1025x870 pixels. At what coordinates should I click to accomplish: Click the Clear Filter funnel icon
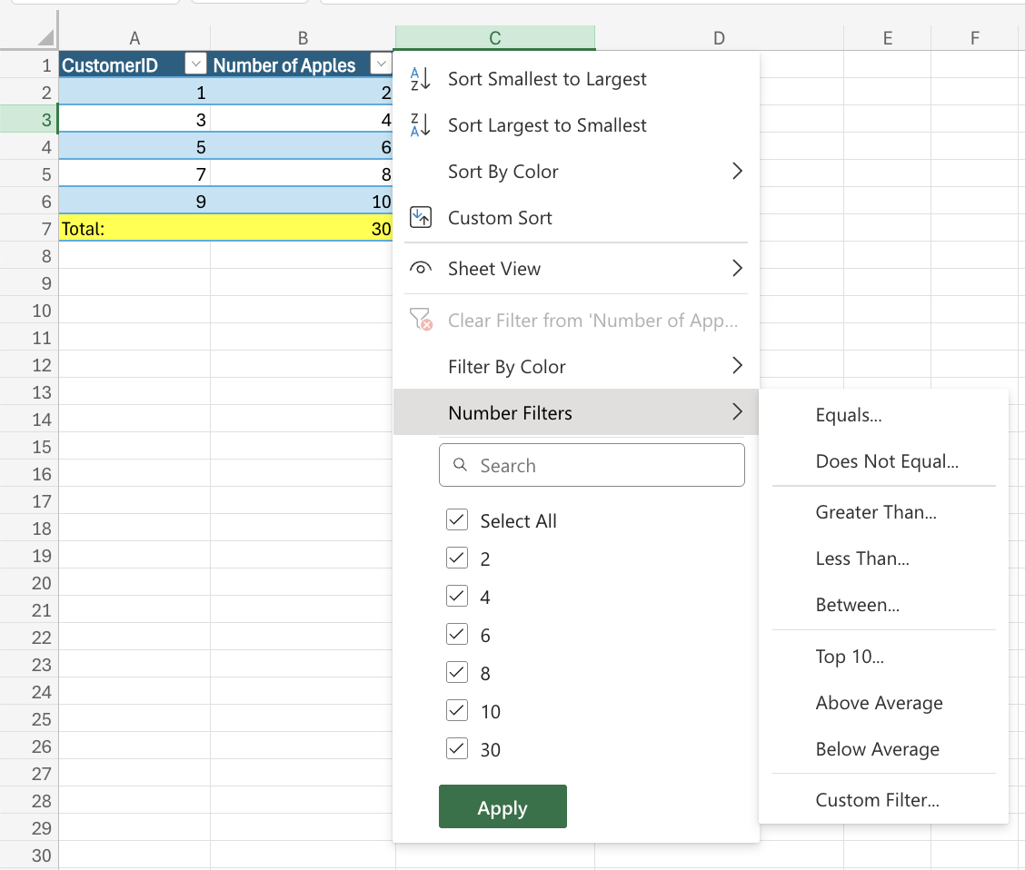420,320
